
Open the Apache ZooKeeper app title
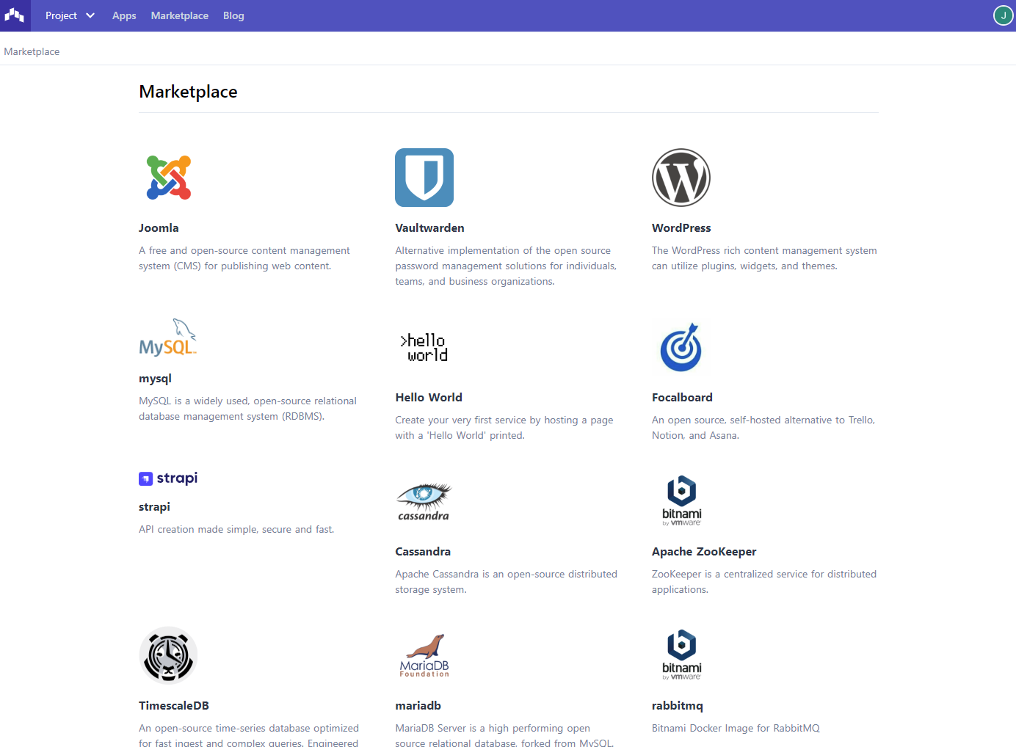(704, 552)
